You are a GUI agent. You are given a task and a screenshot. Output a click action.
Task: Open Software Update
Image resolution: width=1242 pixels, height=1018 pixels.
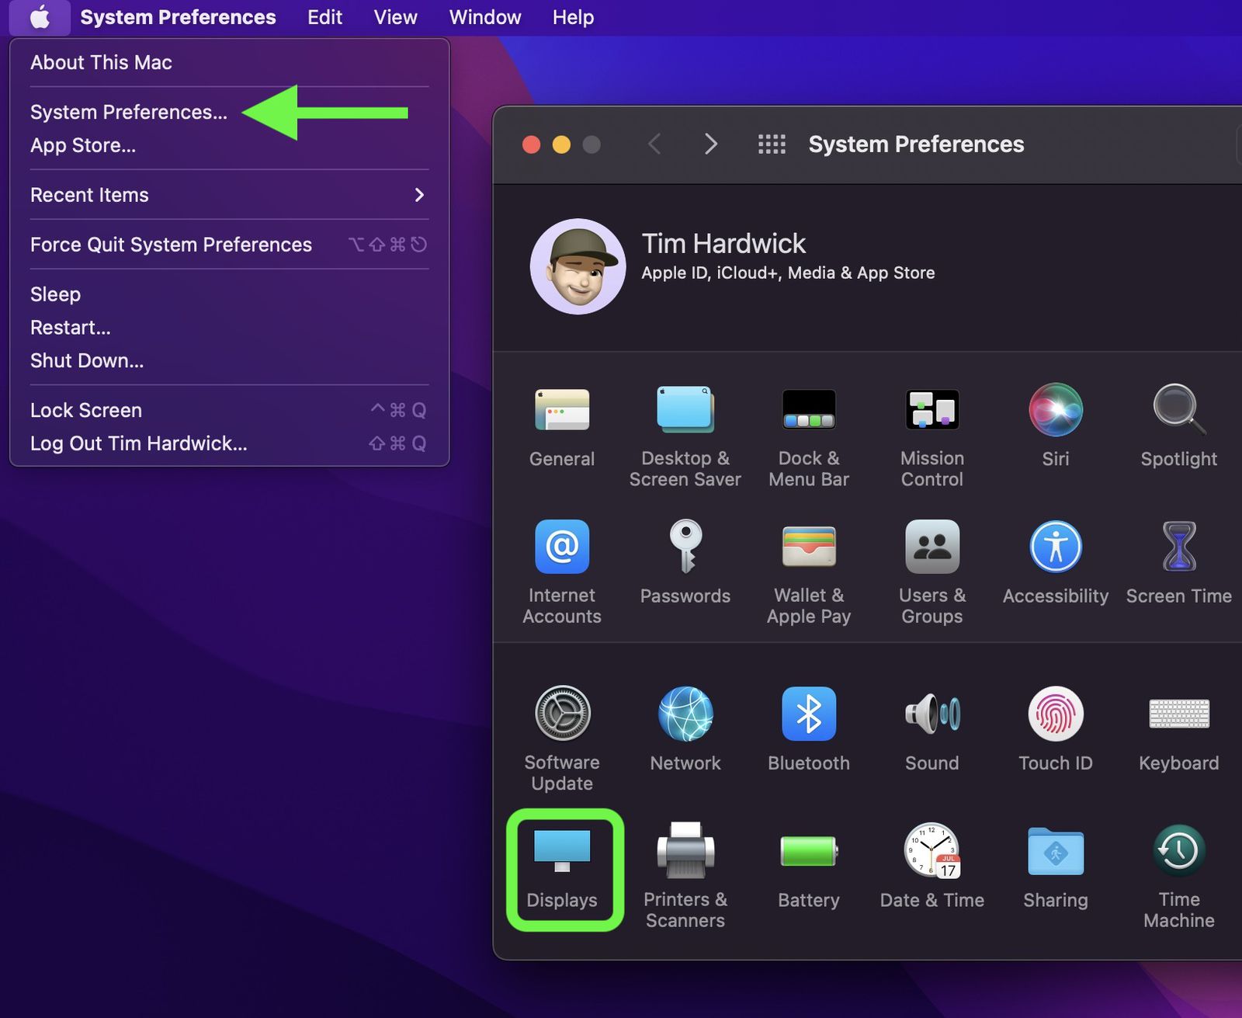click(562, 714)
